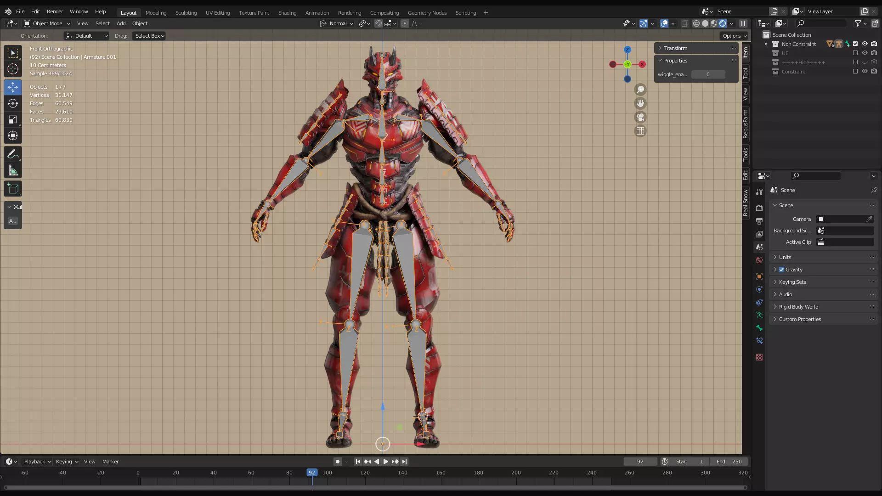Screen dimensions: 882x496
Task: Select the Transform tool
Action: pos(13,136)
